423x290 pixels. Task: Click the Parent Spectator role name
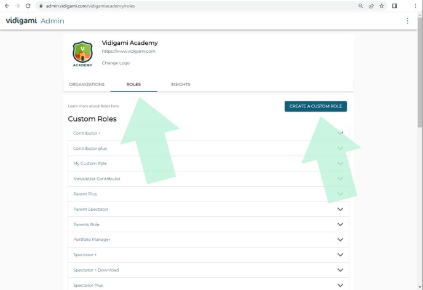(x=90, y=209)
